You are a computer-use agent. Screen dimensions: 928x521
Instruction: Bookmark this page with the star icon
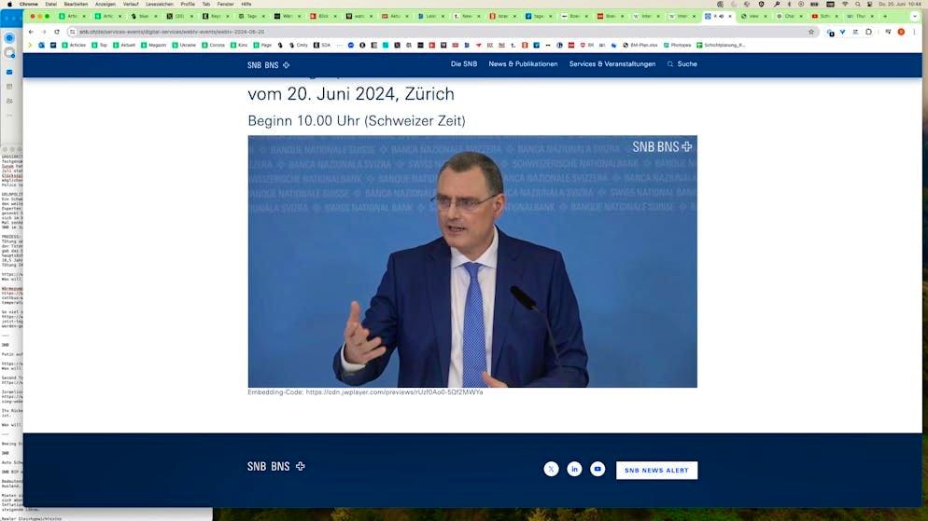(x=811, y=32)
